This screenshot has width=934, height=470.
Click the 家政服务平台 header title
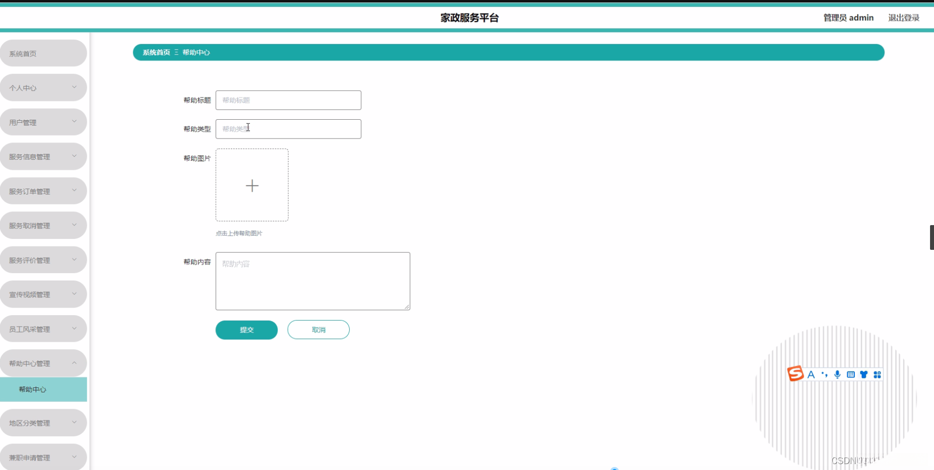click(x=469, y=18)
